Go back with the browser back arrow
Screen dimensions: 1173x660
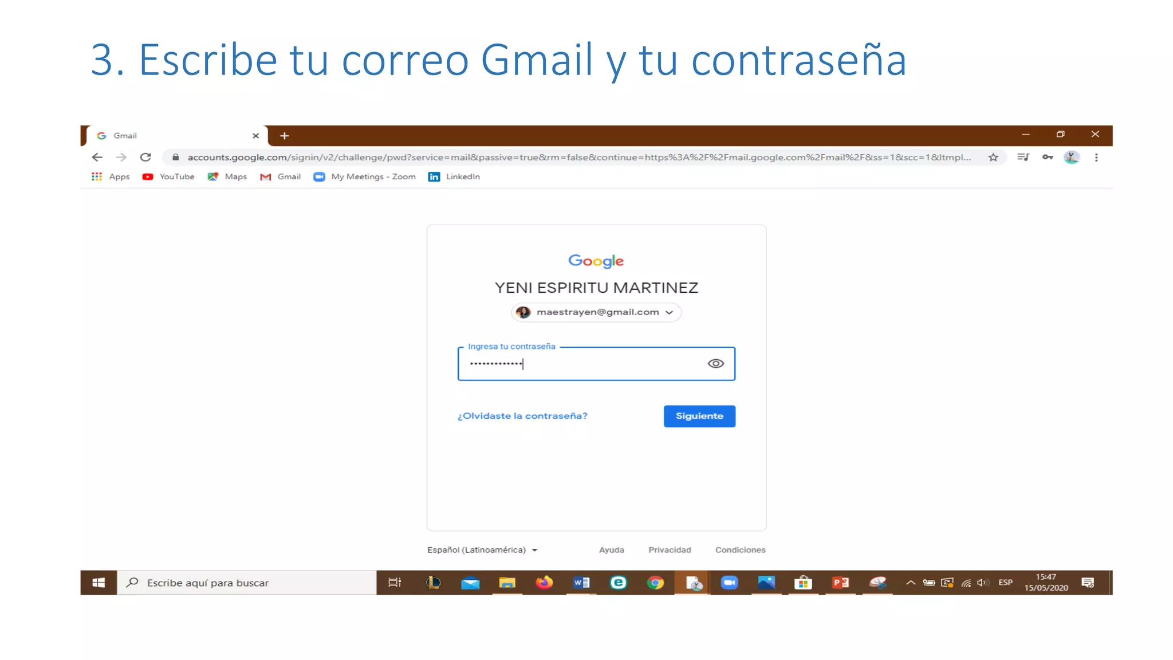(x=97, y=157)
